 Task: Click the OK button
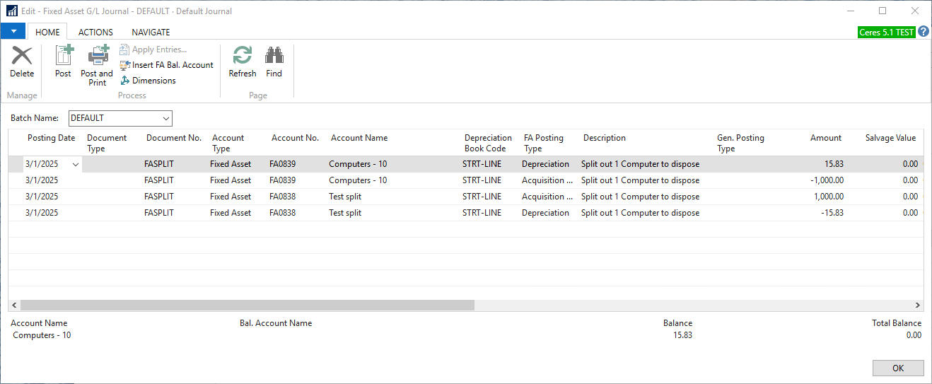[897, 368]
